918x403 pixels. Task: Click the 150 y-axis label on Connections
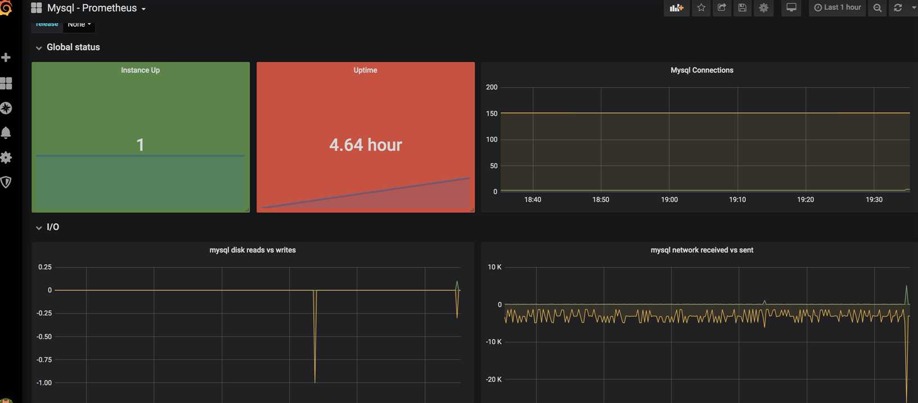(492, 114)
